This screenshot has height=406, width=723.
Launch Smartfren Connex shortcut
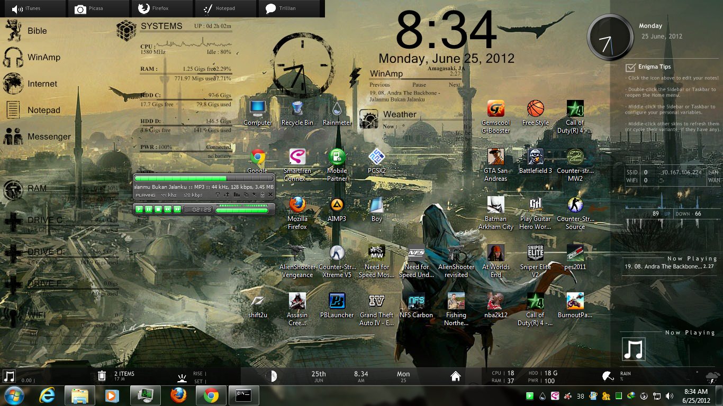point(297,164)
